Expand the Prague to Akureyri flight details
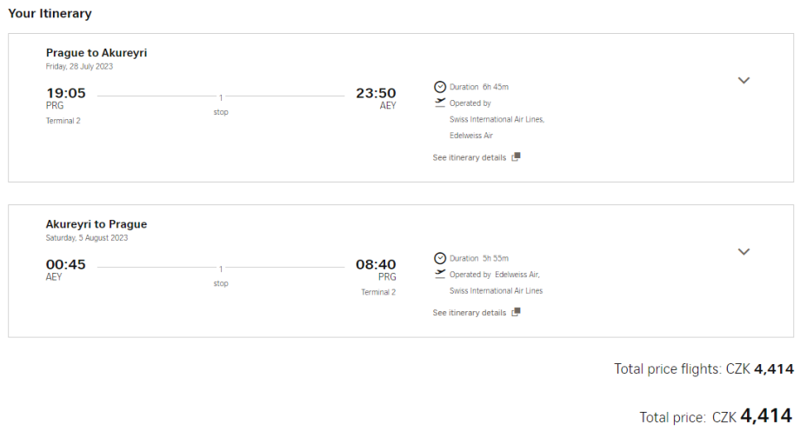Image resolution: width=800 pixels, height=431 pixels. (743, 80)
